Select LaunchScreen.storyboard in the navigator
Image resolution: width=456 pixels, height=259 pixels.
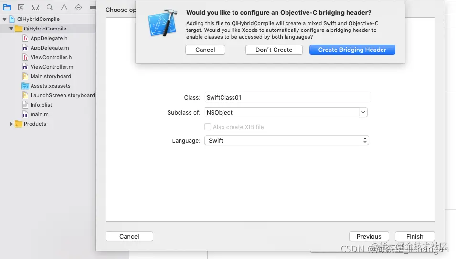pyautogui.click(x=63, y=95)
